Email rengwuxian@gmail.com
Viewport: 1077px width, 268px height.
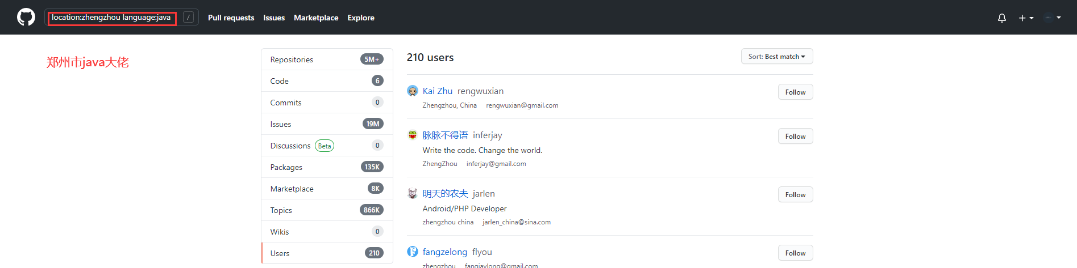point(522,105)
